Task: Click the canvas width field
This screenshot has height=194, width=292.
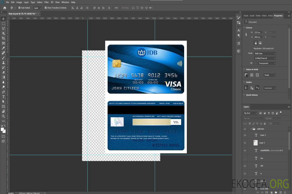Action: click(x=258, y=32)
